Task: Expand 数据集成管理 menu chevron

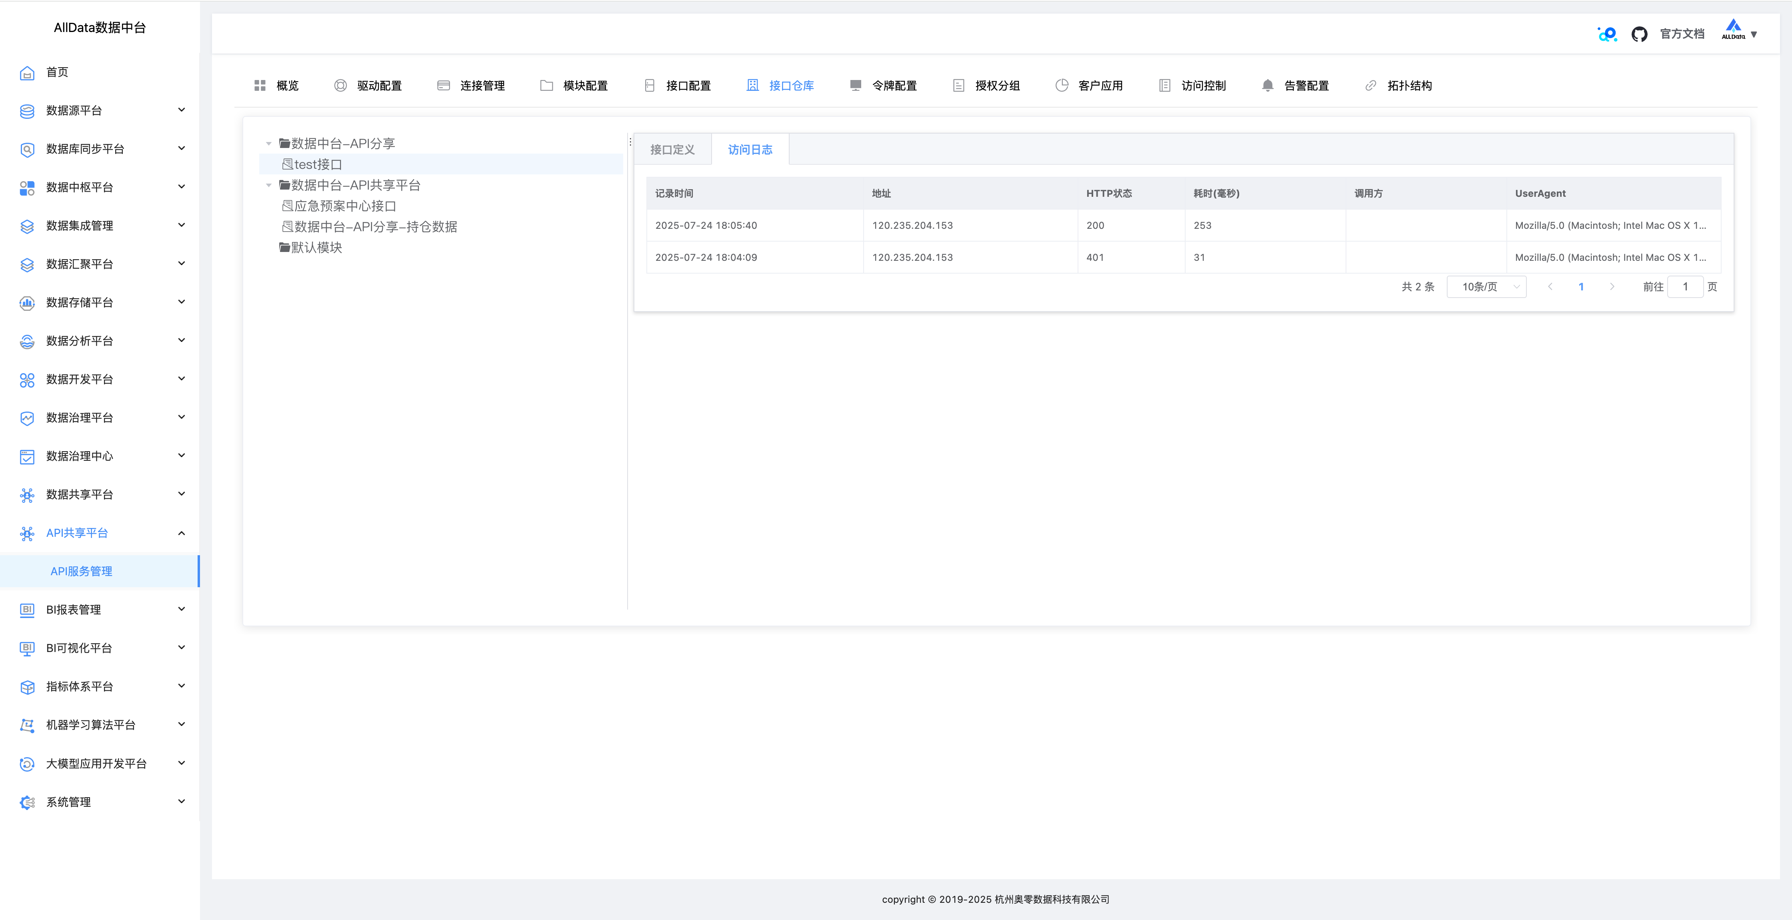Action: [182, 225]
